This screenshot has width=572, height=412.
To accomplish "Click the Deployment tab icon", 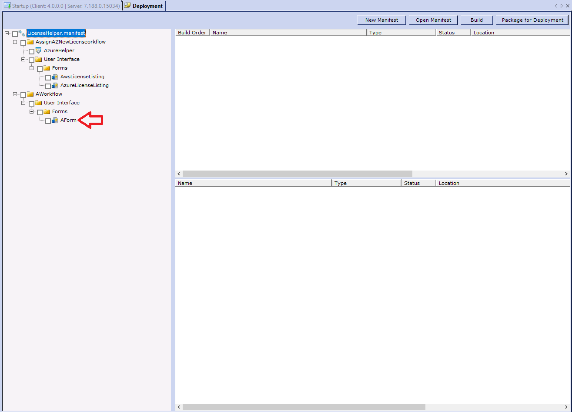I will point(127,6).
